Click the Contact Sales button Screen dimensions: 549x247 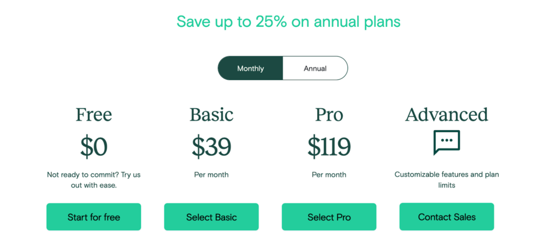pos(447,216)
